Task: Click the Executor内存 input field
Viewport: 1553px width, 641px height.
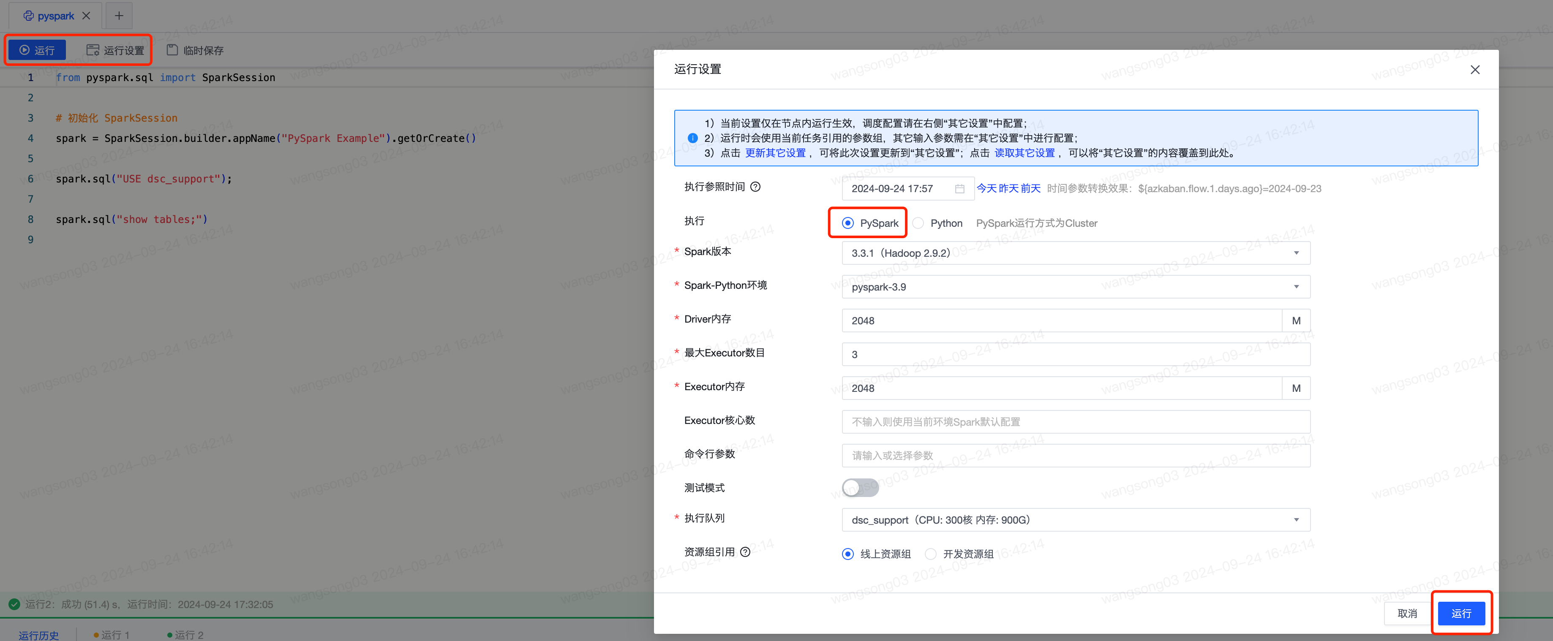Action: pos(1061,388)
